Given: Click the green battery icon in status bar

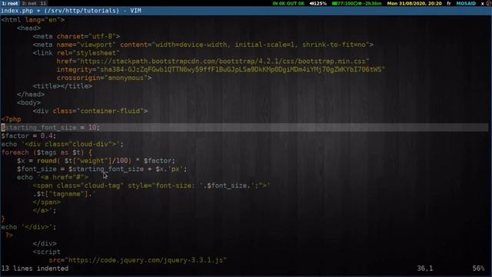Looking at the screenshot, I should 335,3.
